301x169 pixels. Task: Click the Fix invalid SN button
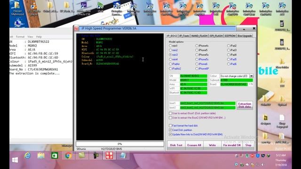[232, 145]
